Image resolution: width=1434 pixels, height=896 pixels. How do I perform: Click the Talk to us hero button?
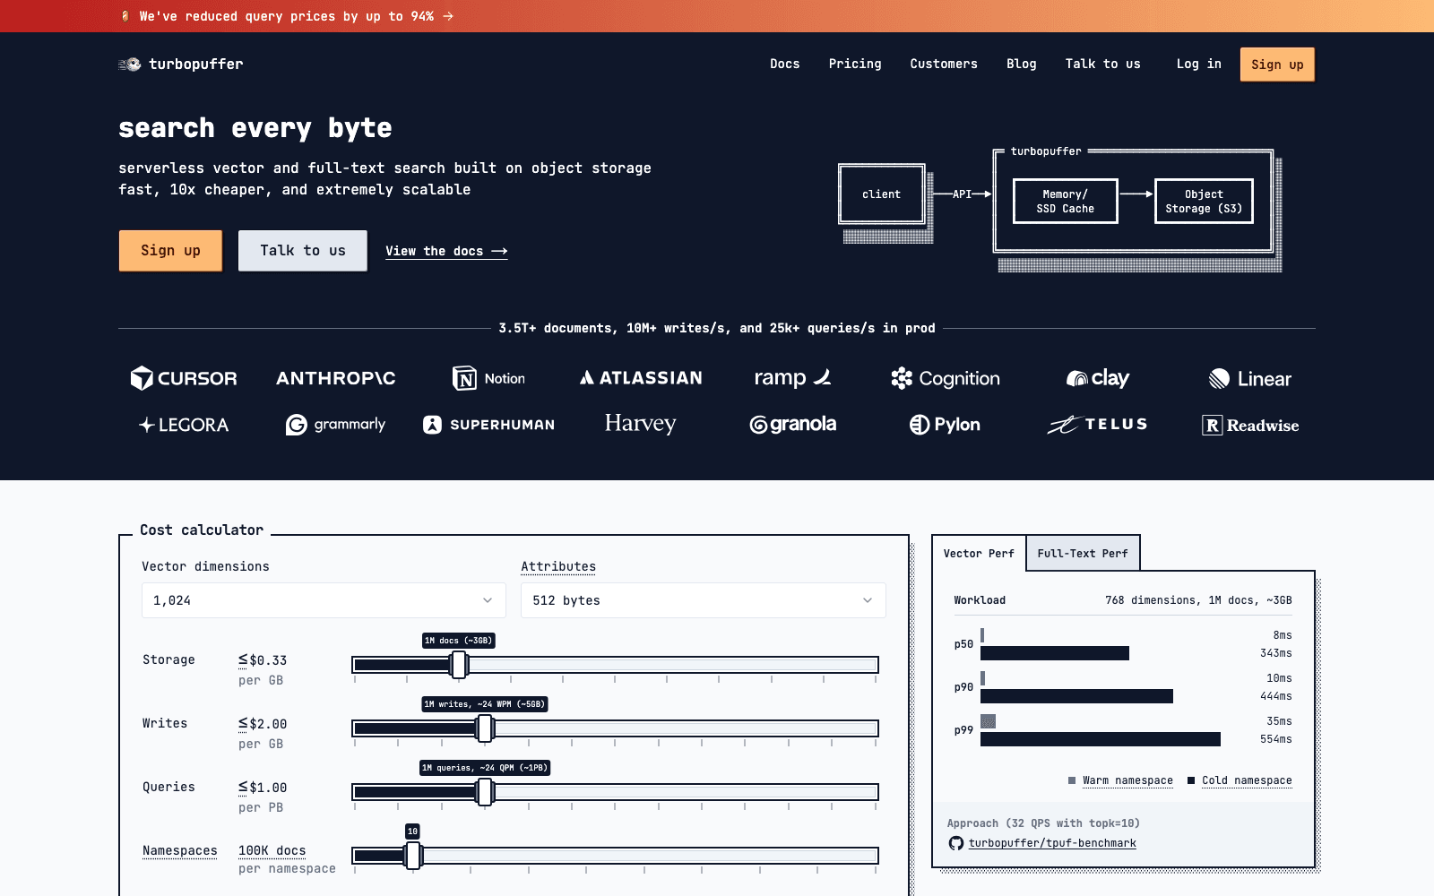tap(303, 251)
